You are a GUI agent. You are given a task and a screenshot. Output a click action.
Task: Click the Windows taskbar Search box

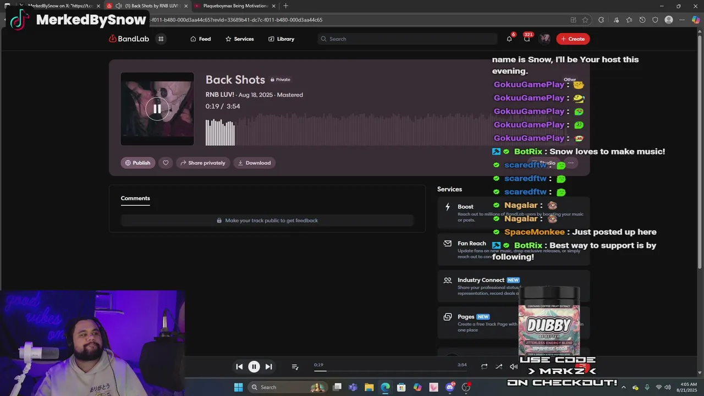click(287, 387)
